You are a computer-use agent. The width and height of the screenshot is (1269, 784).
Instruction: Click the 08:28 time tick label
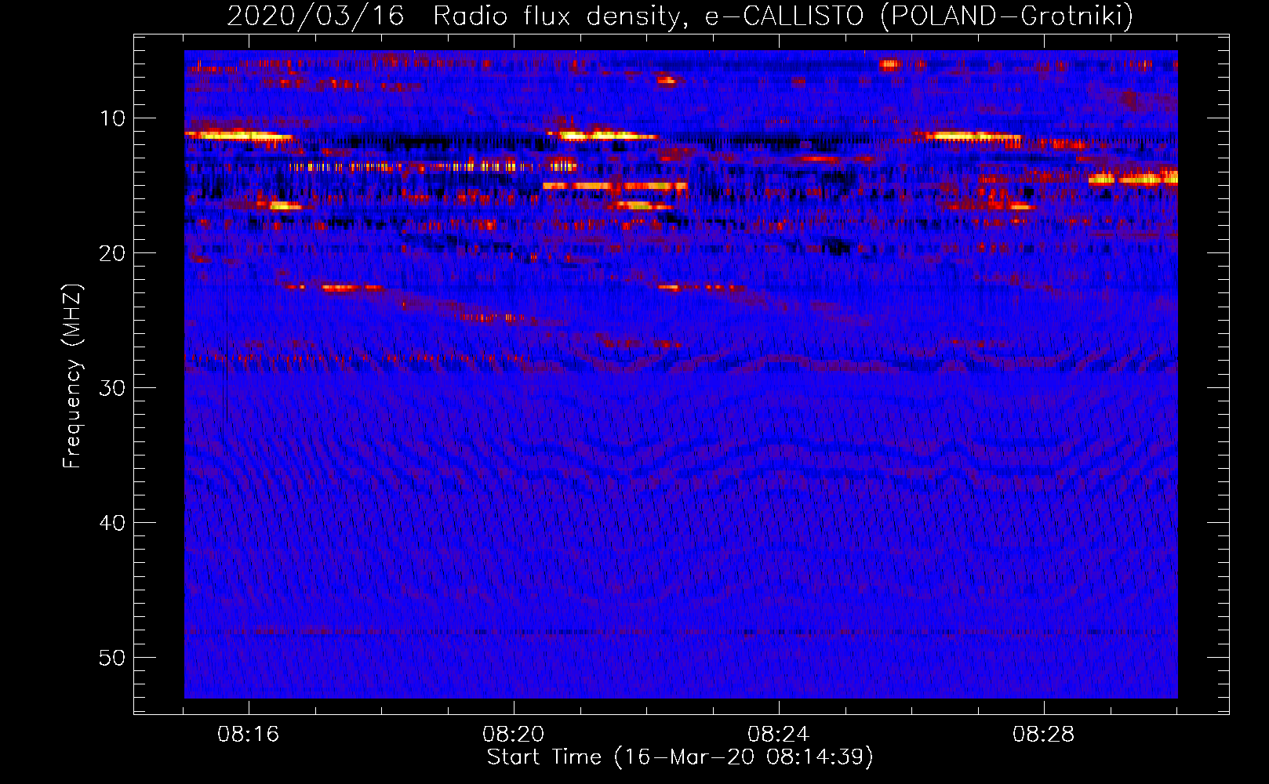pyautogui.click(x=1044, y=735)
